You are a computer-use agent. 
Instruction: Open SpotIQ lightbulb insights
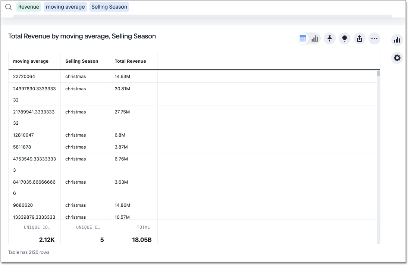345,38
